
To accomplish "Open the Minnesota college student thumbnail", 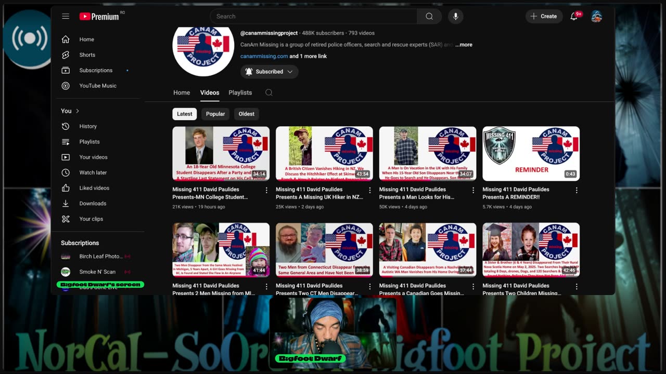I will (221, 154).
